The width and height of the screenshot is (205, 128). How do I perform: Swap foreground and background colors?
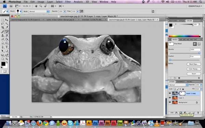click(7, 62)
